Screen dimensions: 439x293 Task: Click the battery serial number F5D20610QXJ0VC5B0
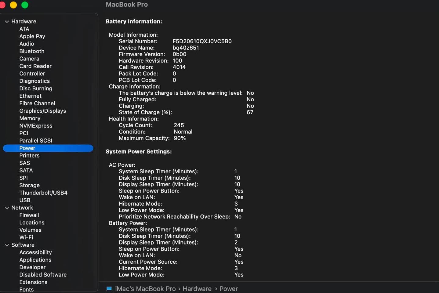(202, 41)
